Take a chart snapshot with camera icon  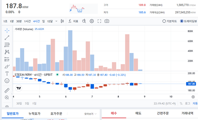107,21
